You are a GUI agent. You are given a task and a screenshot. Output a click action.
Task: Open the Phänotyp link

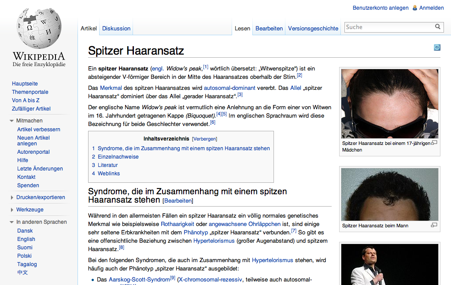196,233
